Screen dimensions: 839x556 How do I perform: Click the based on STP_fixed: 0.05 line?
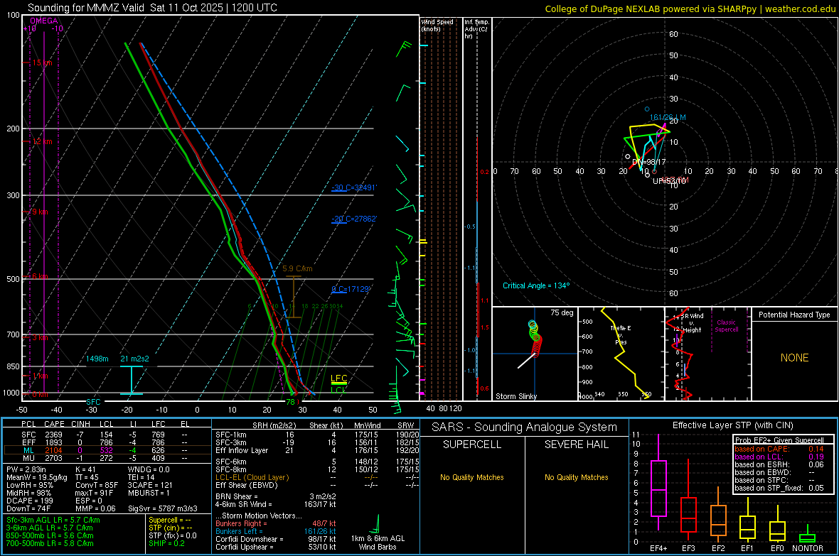(779, 488)
